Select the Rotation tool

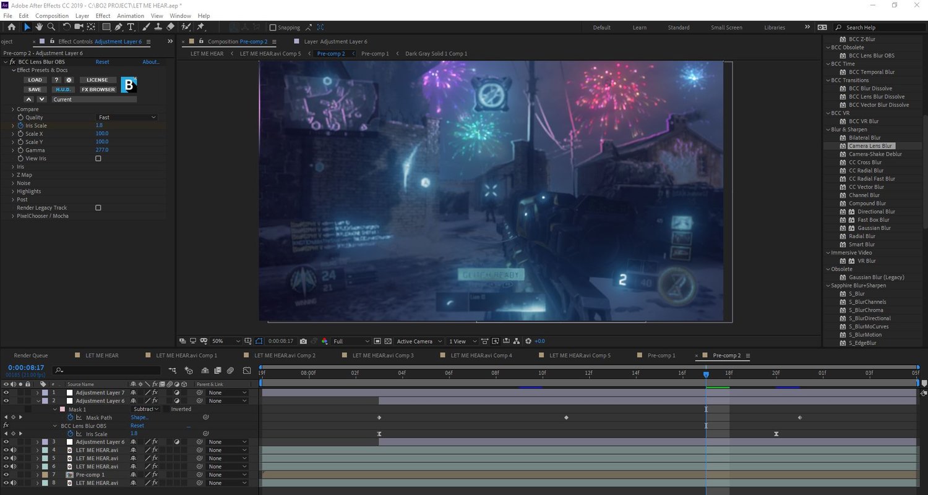pos(67,27)
